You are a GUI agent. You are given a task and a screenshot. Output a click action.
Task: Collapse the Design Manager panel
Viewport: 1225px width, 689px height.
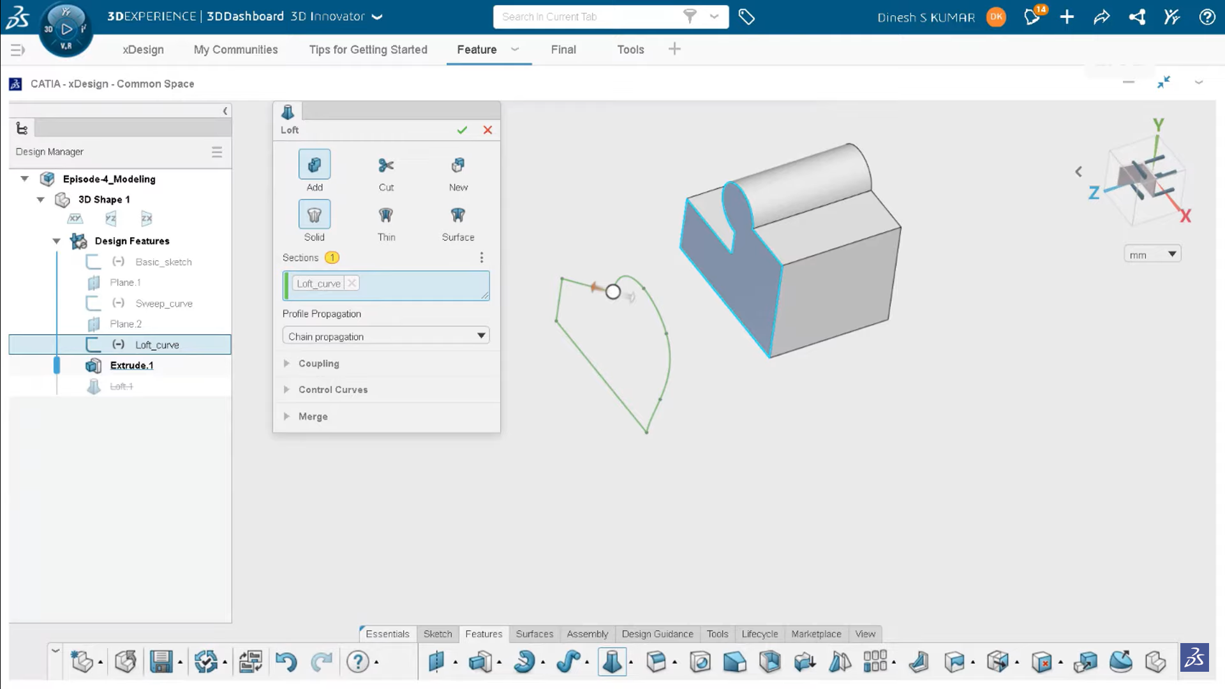[x=225, y=111]
